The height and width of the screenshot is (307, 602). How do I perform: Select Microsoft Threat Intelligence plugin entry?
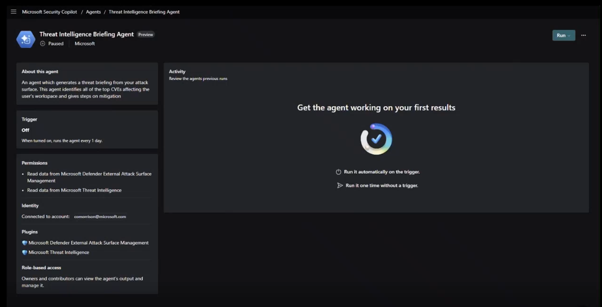point(59,252)
